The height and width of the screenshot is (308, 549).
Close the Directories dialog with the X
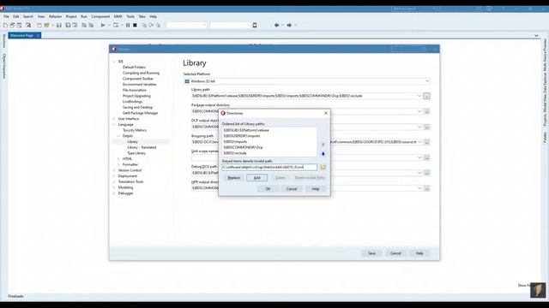(x=326, y=113)
